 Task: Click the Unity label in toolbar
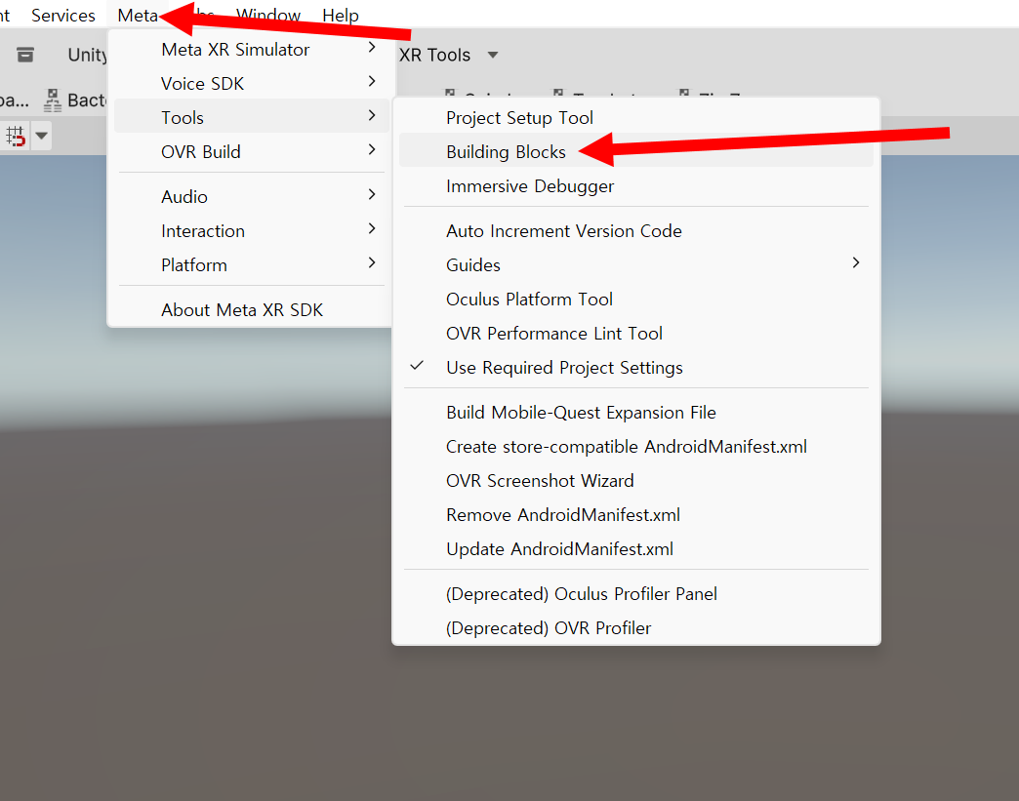pos(87,56)
